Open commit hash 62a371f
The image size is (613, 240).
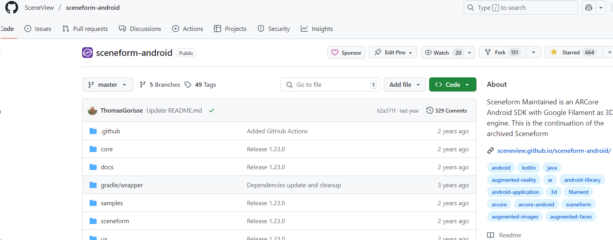(386, 111)
